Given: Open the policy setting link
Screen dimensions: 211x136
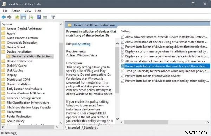Looking at the screenshot, I should pos(82,44).
